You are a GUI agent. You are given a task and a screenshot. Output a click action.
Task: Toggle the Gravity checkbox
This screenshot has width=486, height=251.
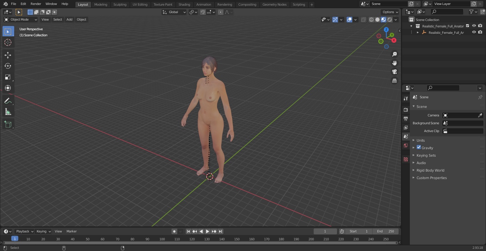pyautogui.click(x=419, y=147)
